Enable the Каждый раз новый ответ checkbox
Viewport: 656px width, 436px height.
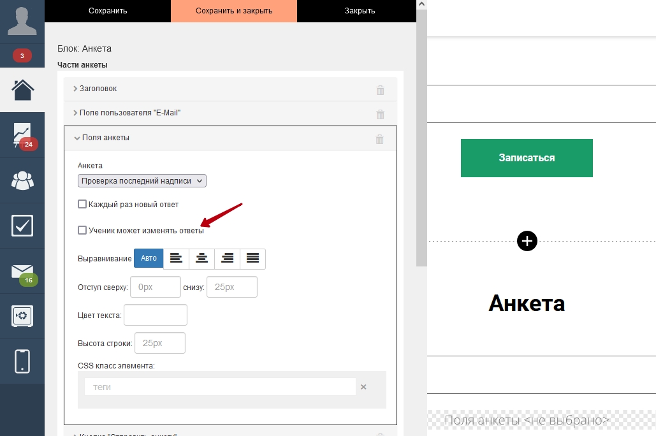[82, 205]
